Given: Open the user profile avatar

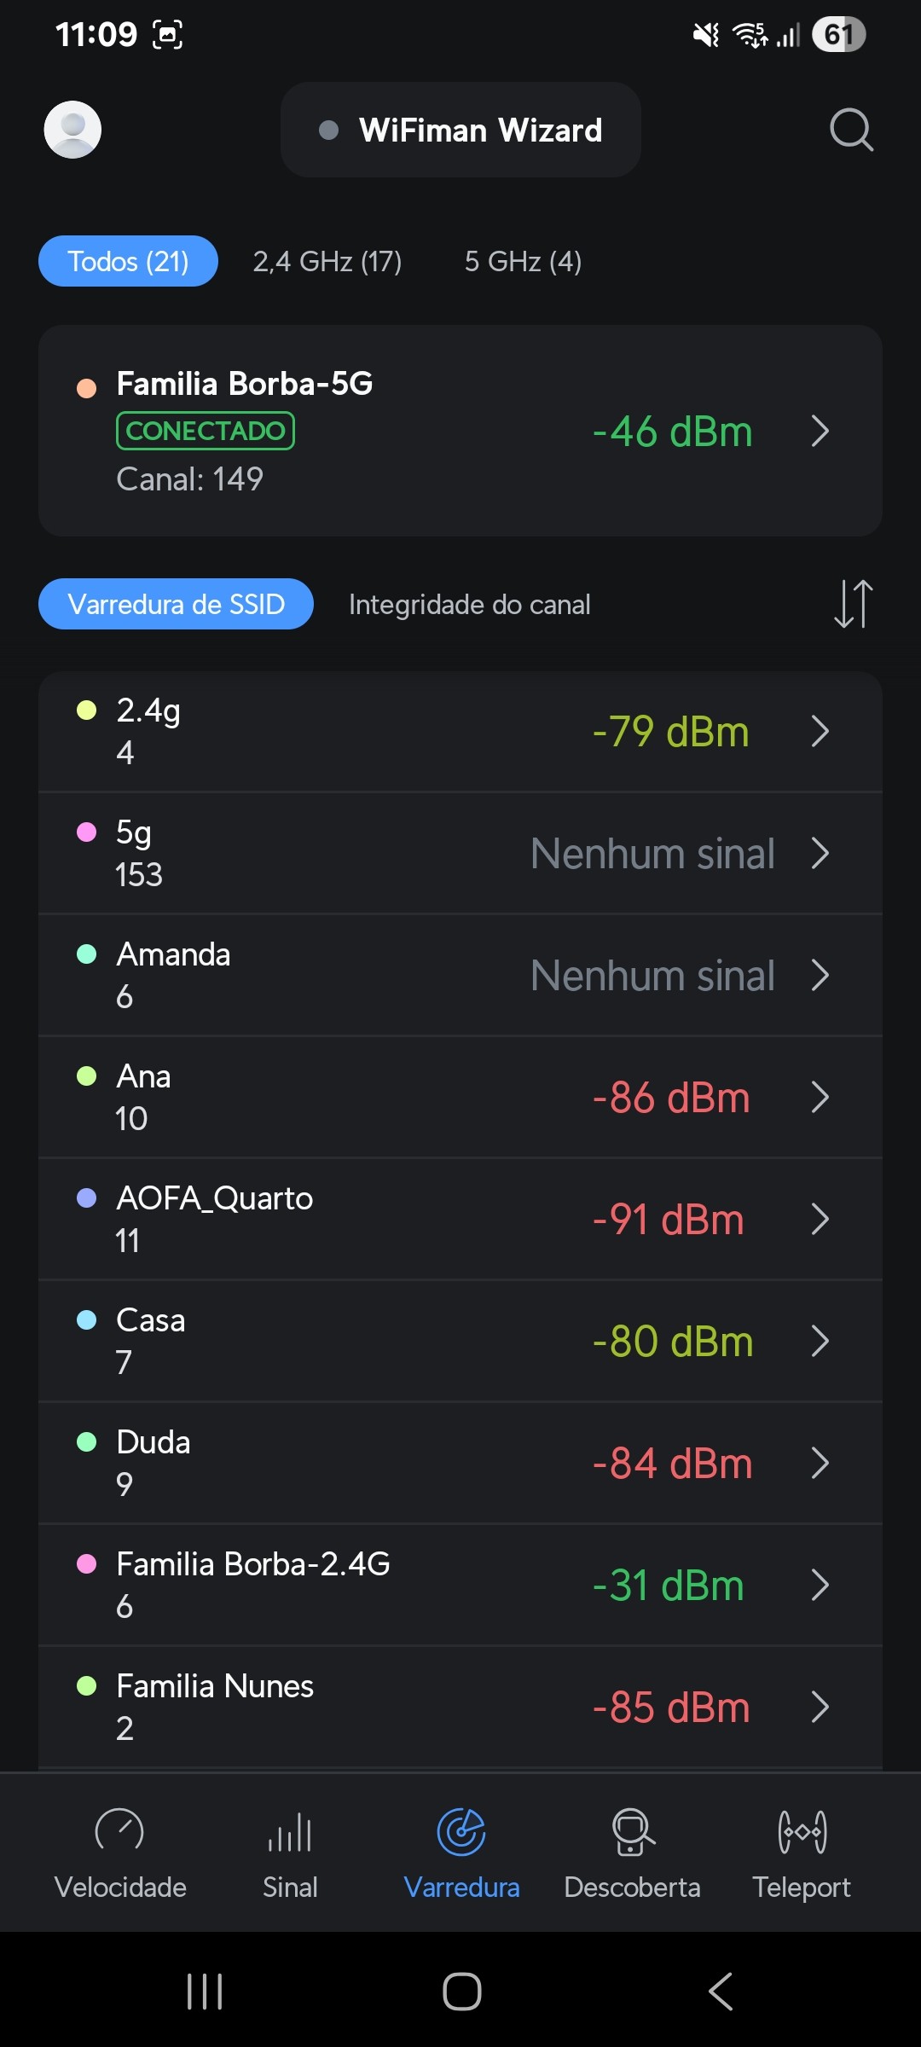Looking at the screenshot, I should (x=72, y=130).
